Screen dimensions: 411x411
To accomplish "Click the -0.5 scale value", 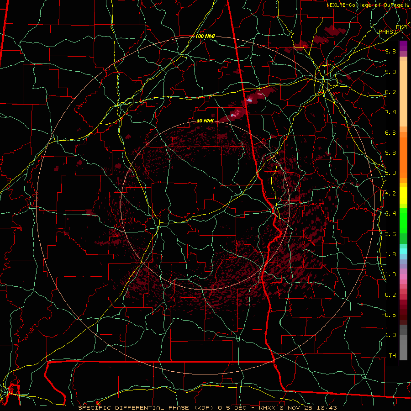I will [389, 315].
